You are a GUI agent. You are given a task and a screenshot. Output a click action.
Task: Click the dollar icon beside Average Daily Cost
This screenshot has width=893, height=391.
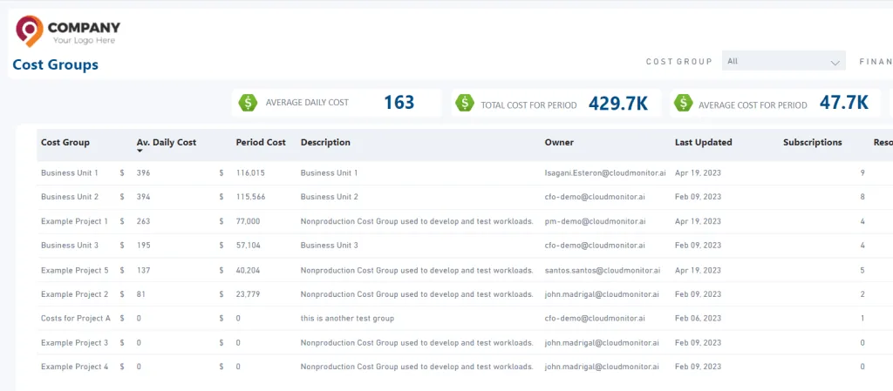tap(248, 103)
